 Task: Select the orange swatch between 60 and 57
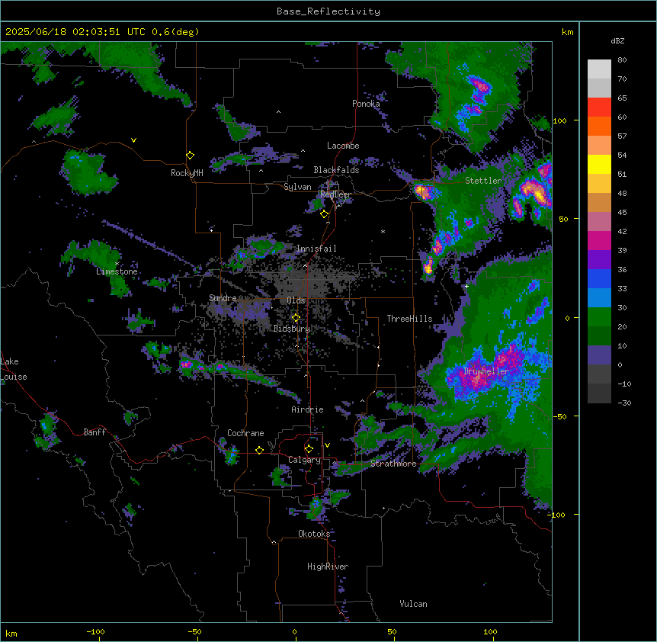[x=599, y=126]
